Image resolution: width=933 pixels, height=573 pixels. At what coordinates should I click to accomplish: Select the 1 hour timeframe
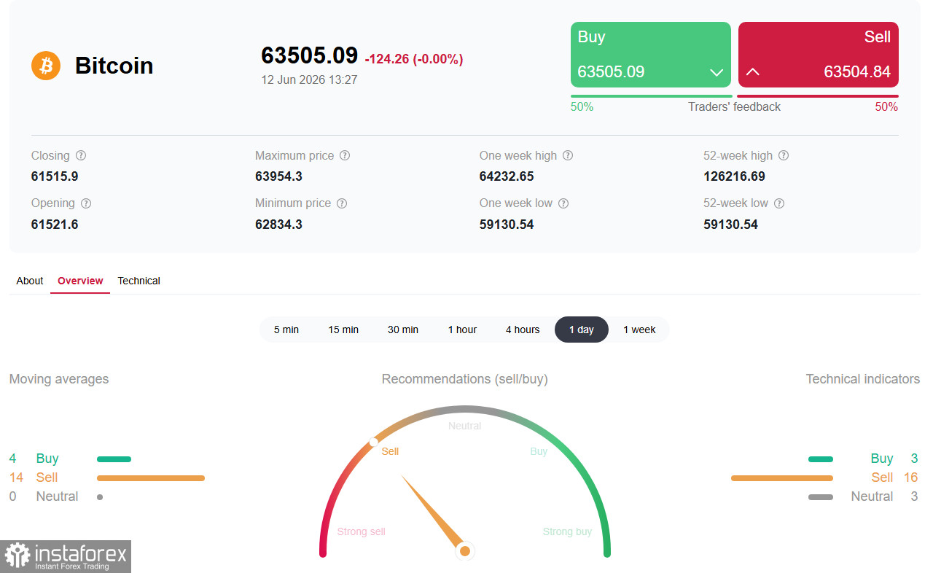point(462,330)
